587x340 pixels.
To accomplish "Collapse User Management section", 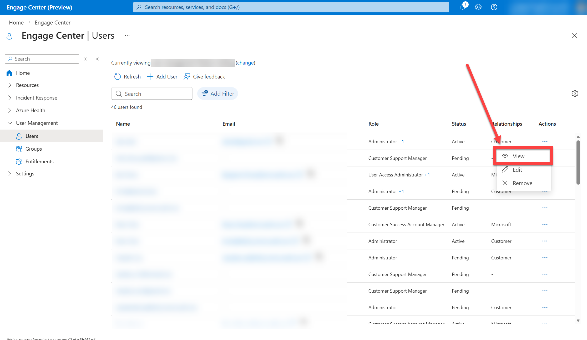I will coord(10,123).
